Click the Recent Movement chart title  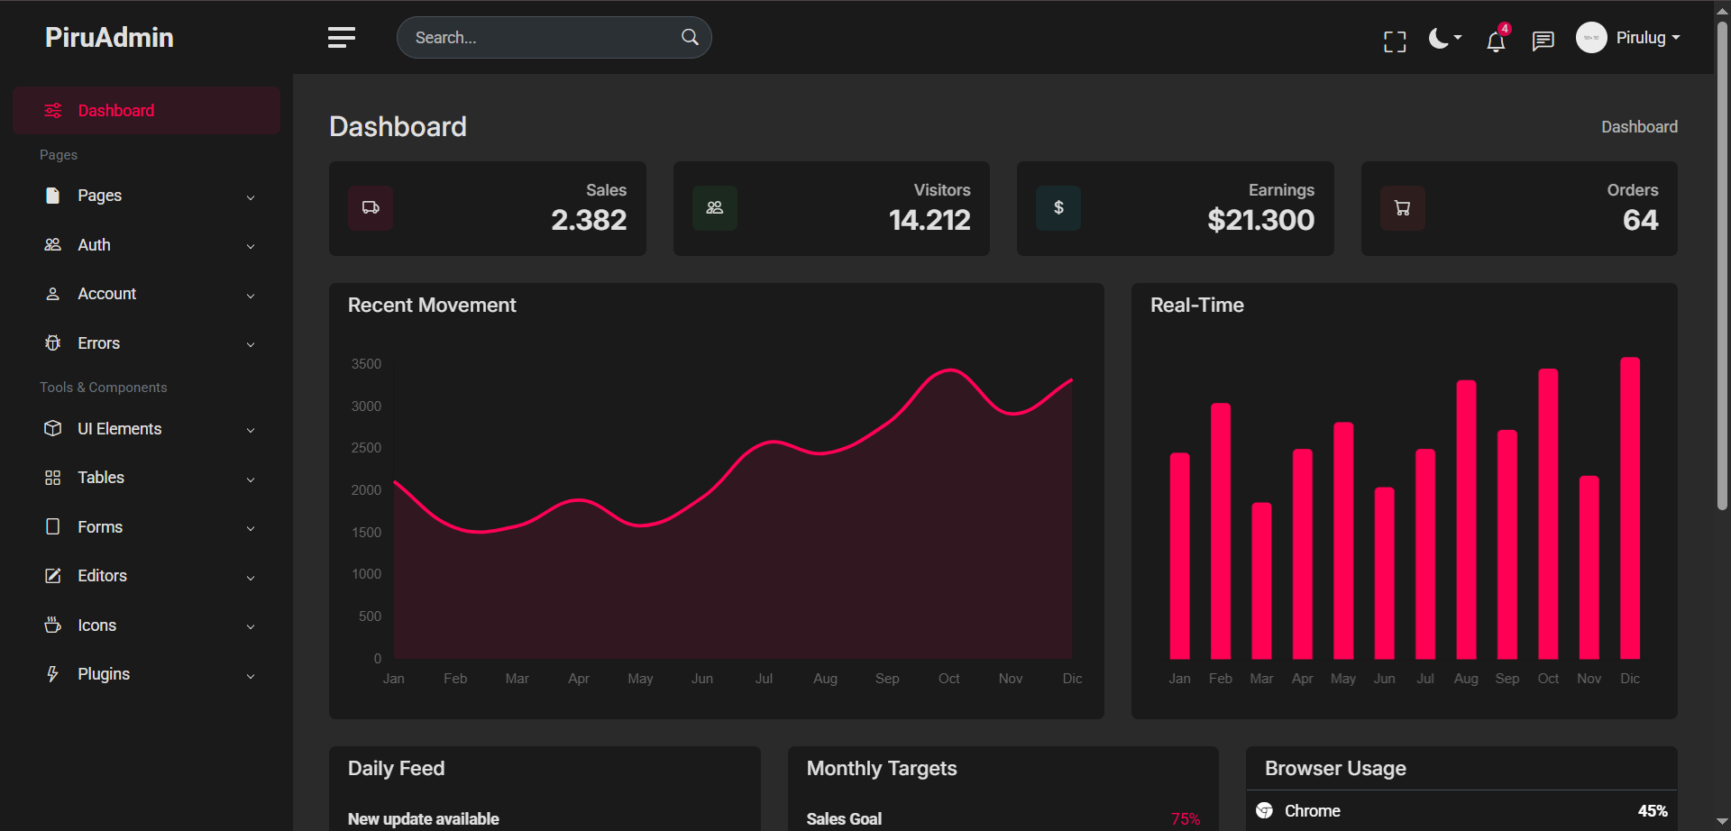(x=432, y=306)
